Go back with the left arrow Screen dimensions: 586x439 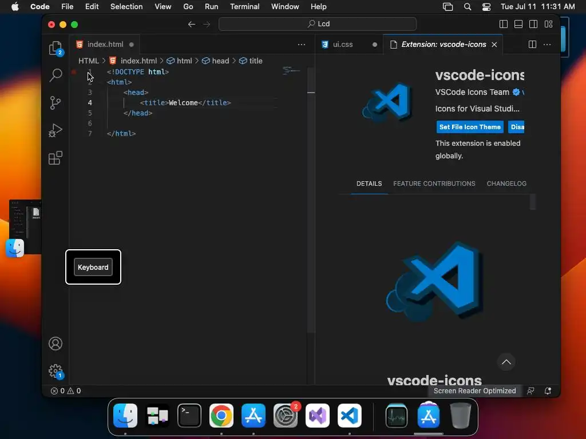192,24
